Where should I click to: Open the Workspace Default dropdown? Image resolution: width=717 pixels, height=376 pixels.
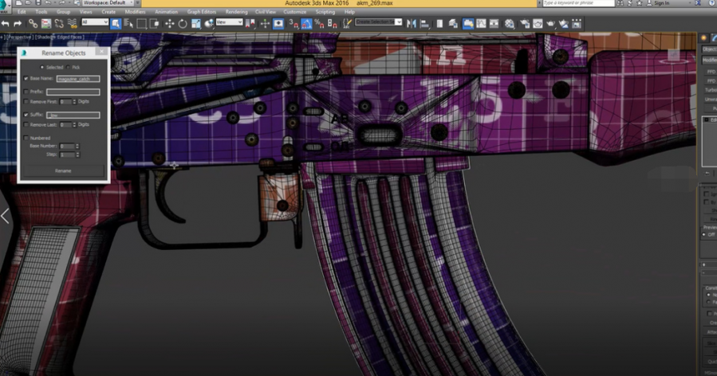pyautogui.click(x=109, y=3)
